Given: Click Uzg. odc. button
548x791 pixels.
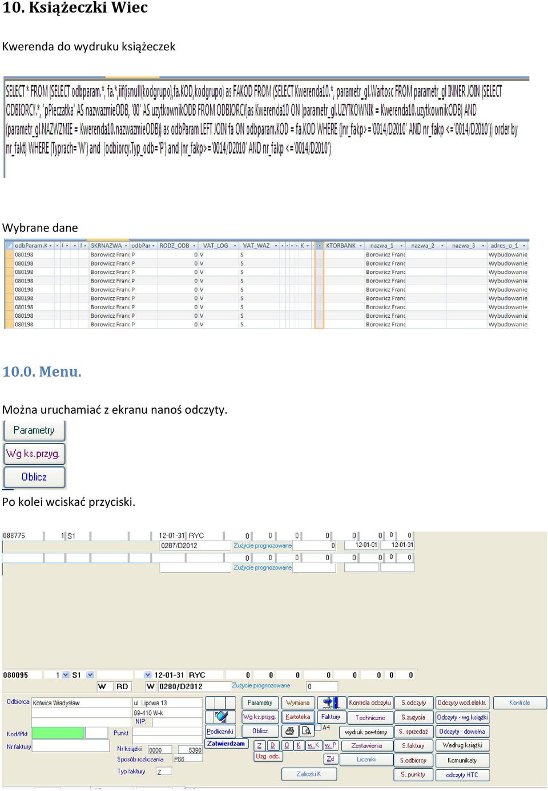Looking at the screenshot, I should [x=268, y=756].
